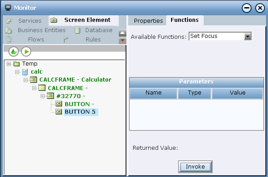
Task: Click the Invoke button
Action: click(195, 167)
